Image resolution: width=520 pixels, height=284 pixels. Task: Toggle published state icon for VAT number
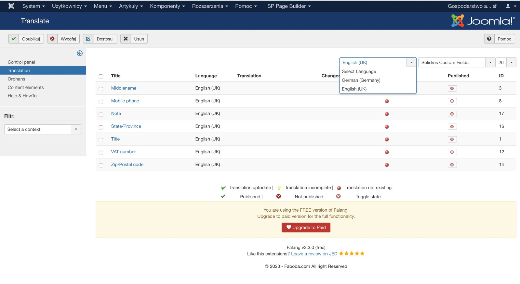tap(452, 152)
